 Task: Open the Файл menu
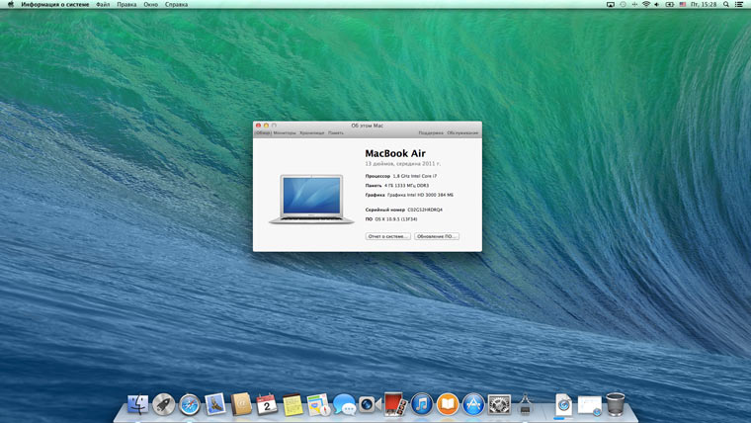[103, 4]
